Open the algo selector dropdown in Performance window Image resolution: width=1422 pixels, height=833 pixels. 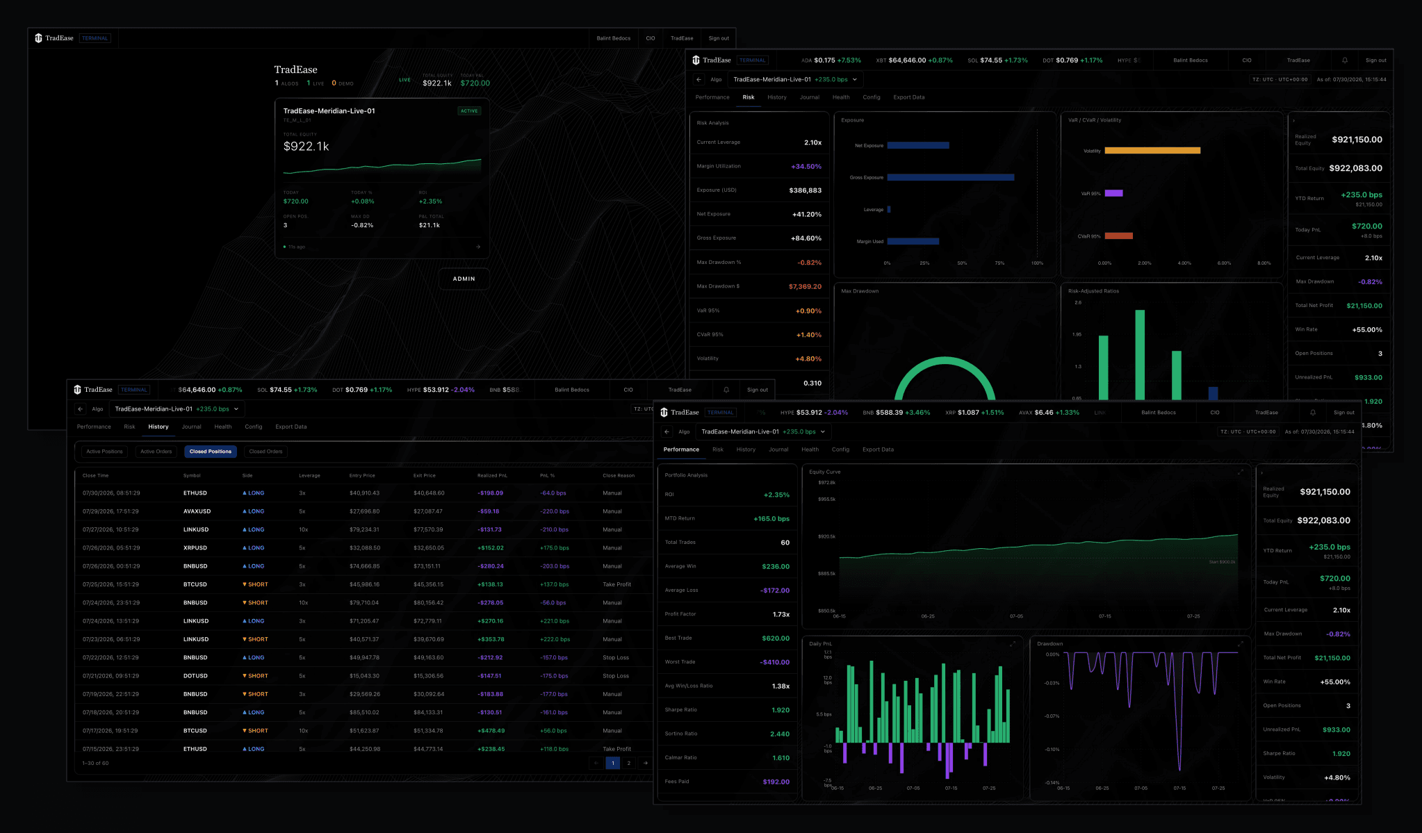click(763, 432)
